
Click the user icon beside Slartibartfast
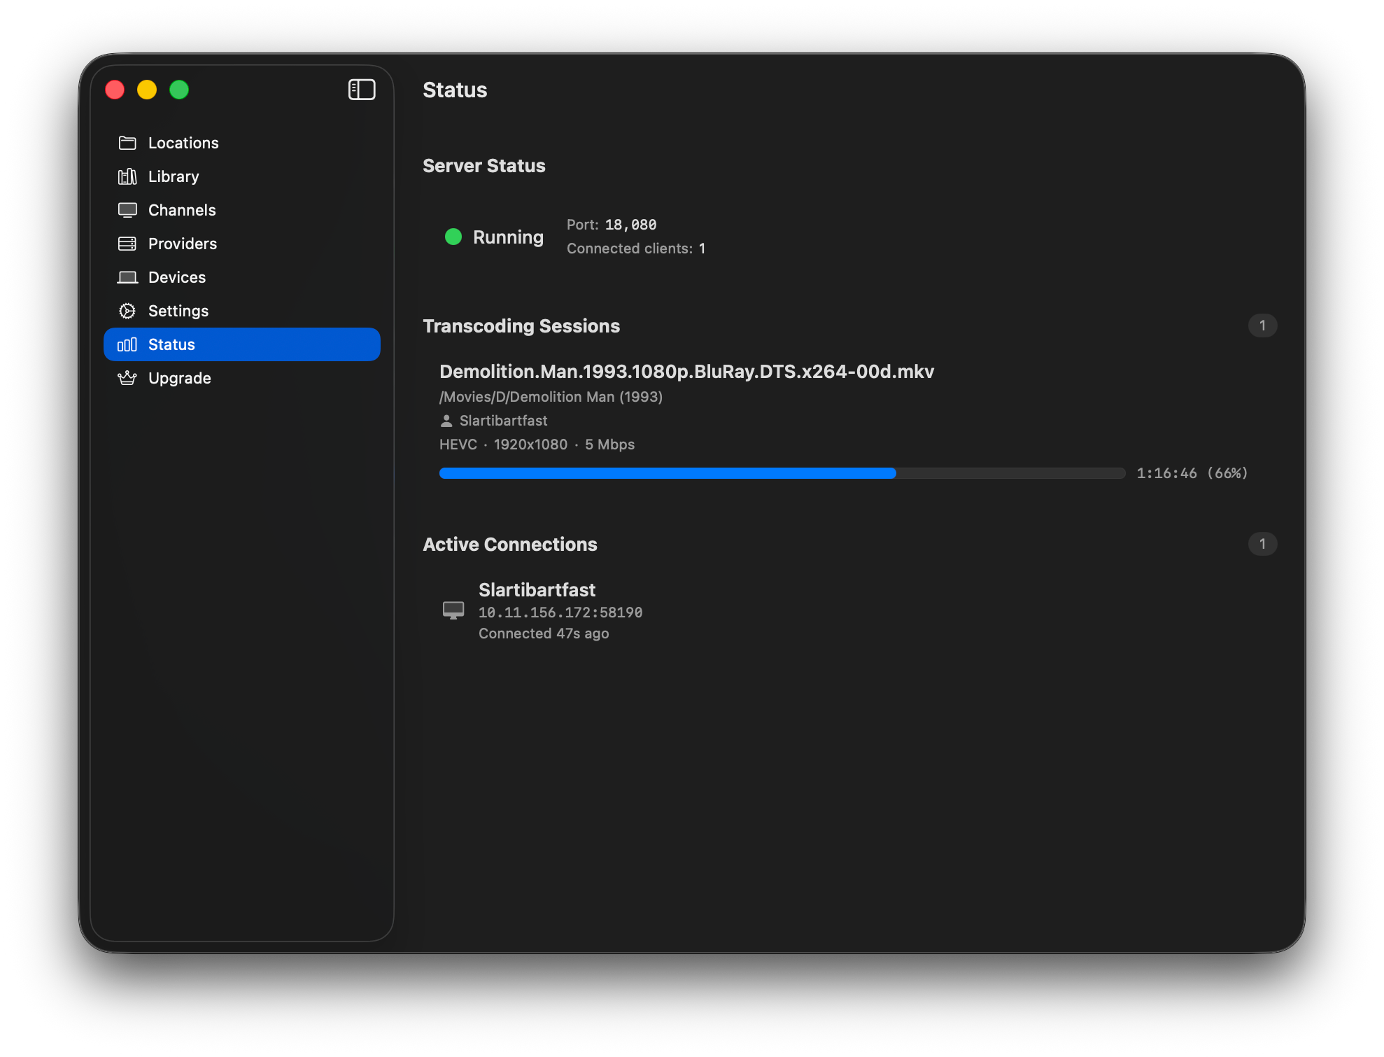pyautogui.click(x=446, y=421)
